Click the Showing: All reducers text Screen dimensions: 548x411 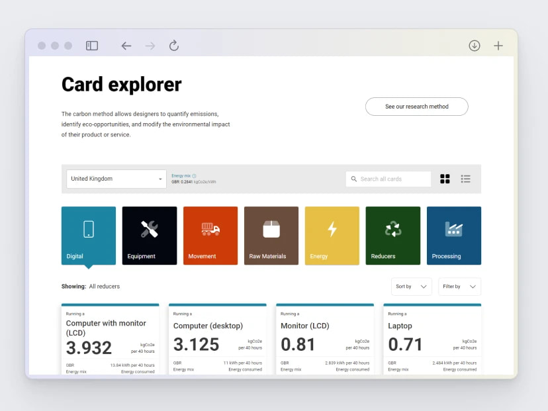coord(91,287)
